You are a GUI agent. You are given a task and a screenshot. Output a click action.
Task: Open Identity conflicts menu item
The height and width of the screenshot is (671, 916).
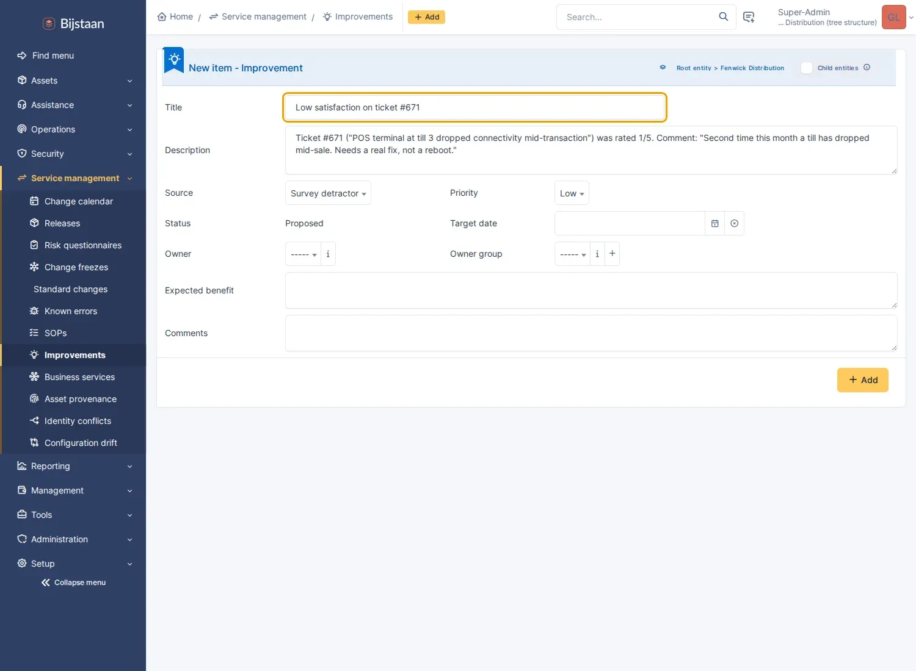point(73,421)
